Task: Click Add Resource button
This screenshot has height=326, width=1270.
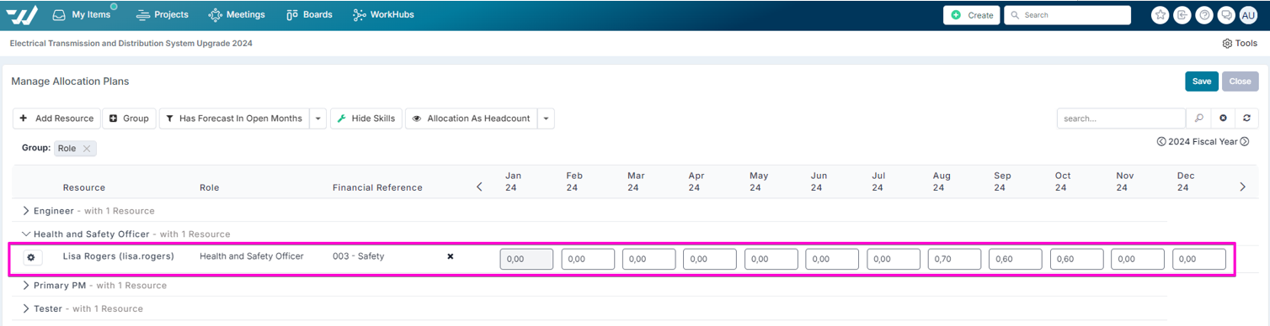Action: pos(56,118)
